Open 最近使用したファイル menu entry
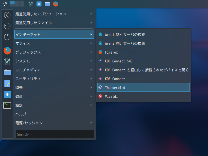The height and width of the screenshot is (156, 208). click(x=54, y=23)
